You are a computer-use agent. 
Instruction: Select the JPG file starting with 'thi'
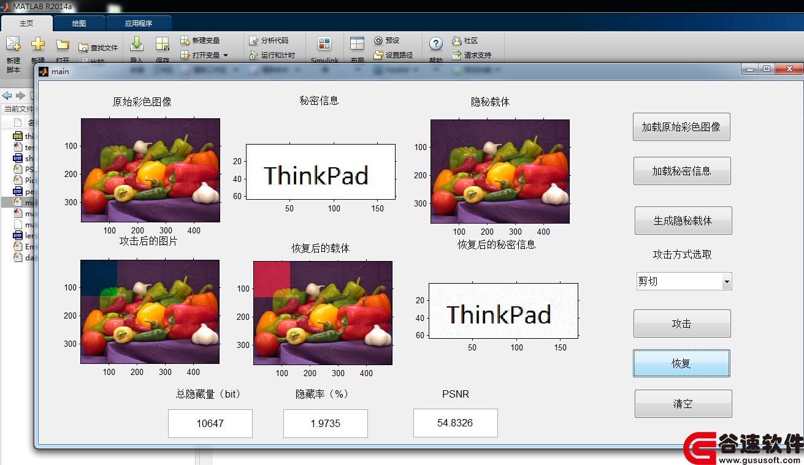[23, 136]
